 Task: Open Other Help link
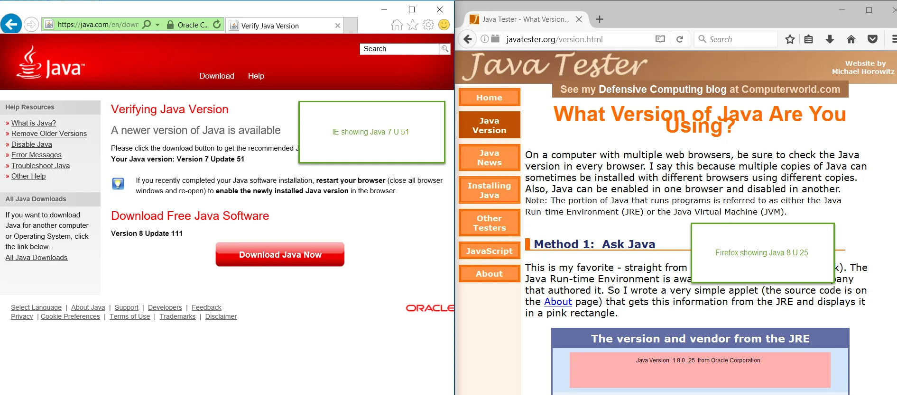tap(28, 176)
